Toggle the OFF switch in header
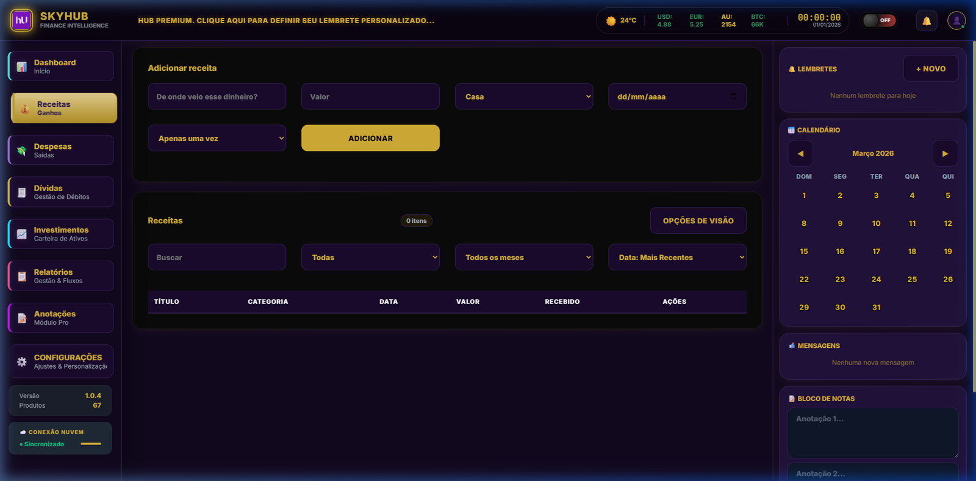This screenshot has height=481, width=976. coord(878,21)
